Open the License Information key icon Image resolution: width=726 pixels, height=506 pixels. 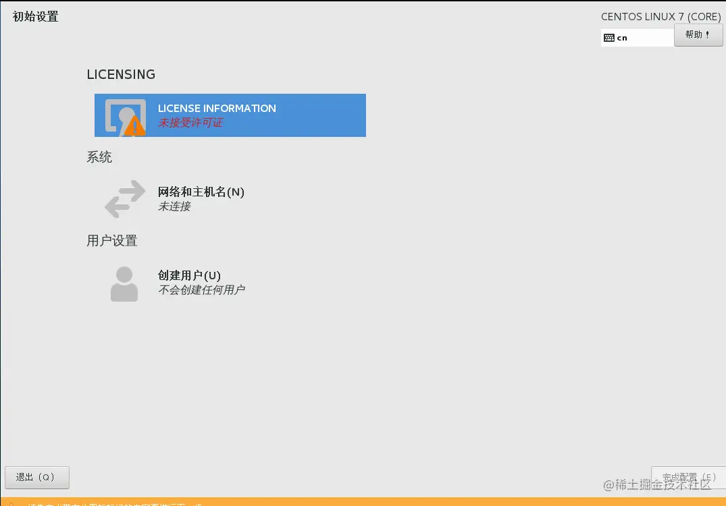[x=126, y=117]
